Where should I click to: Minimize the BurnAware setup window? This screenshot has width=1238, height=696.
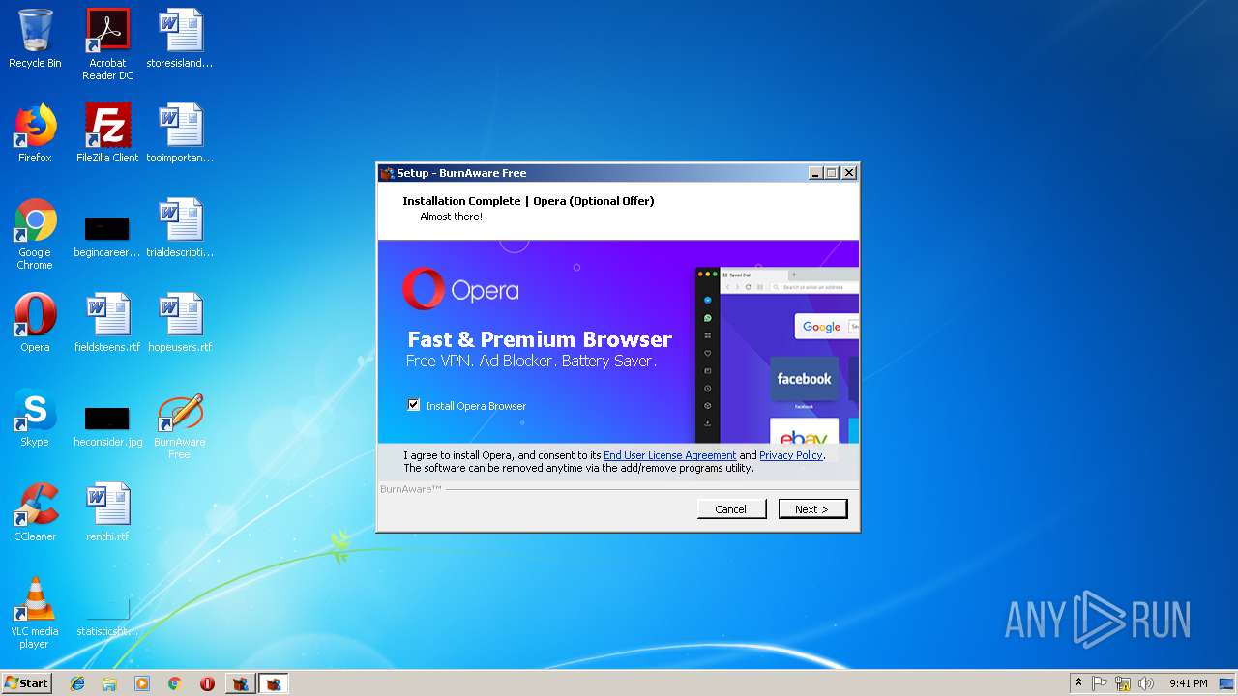pyautogui.click(x=815, y=173)
